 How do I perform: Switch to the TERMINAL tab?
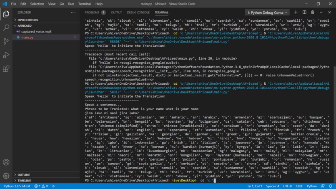pyautogui.click(x=161, y=13)
